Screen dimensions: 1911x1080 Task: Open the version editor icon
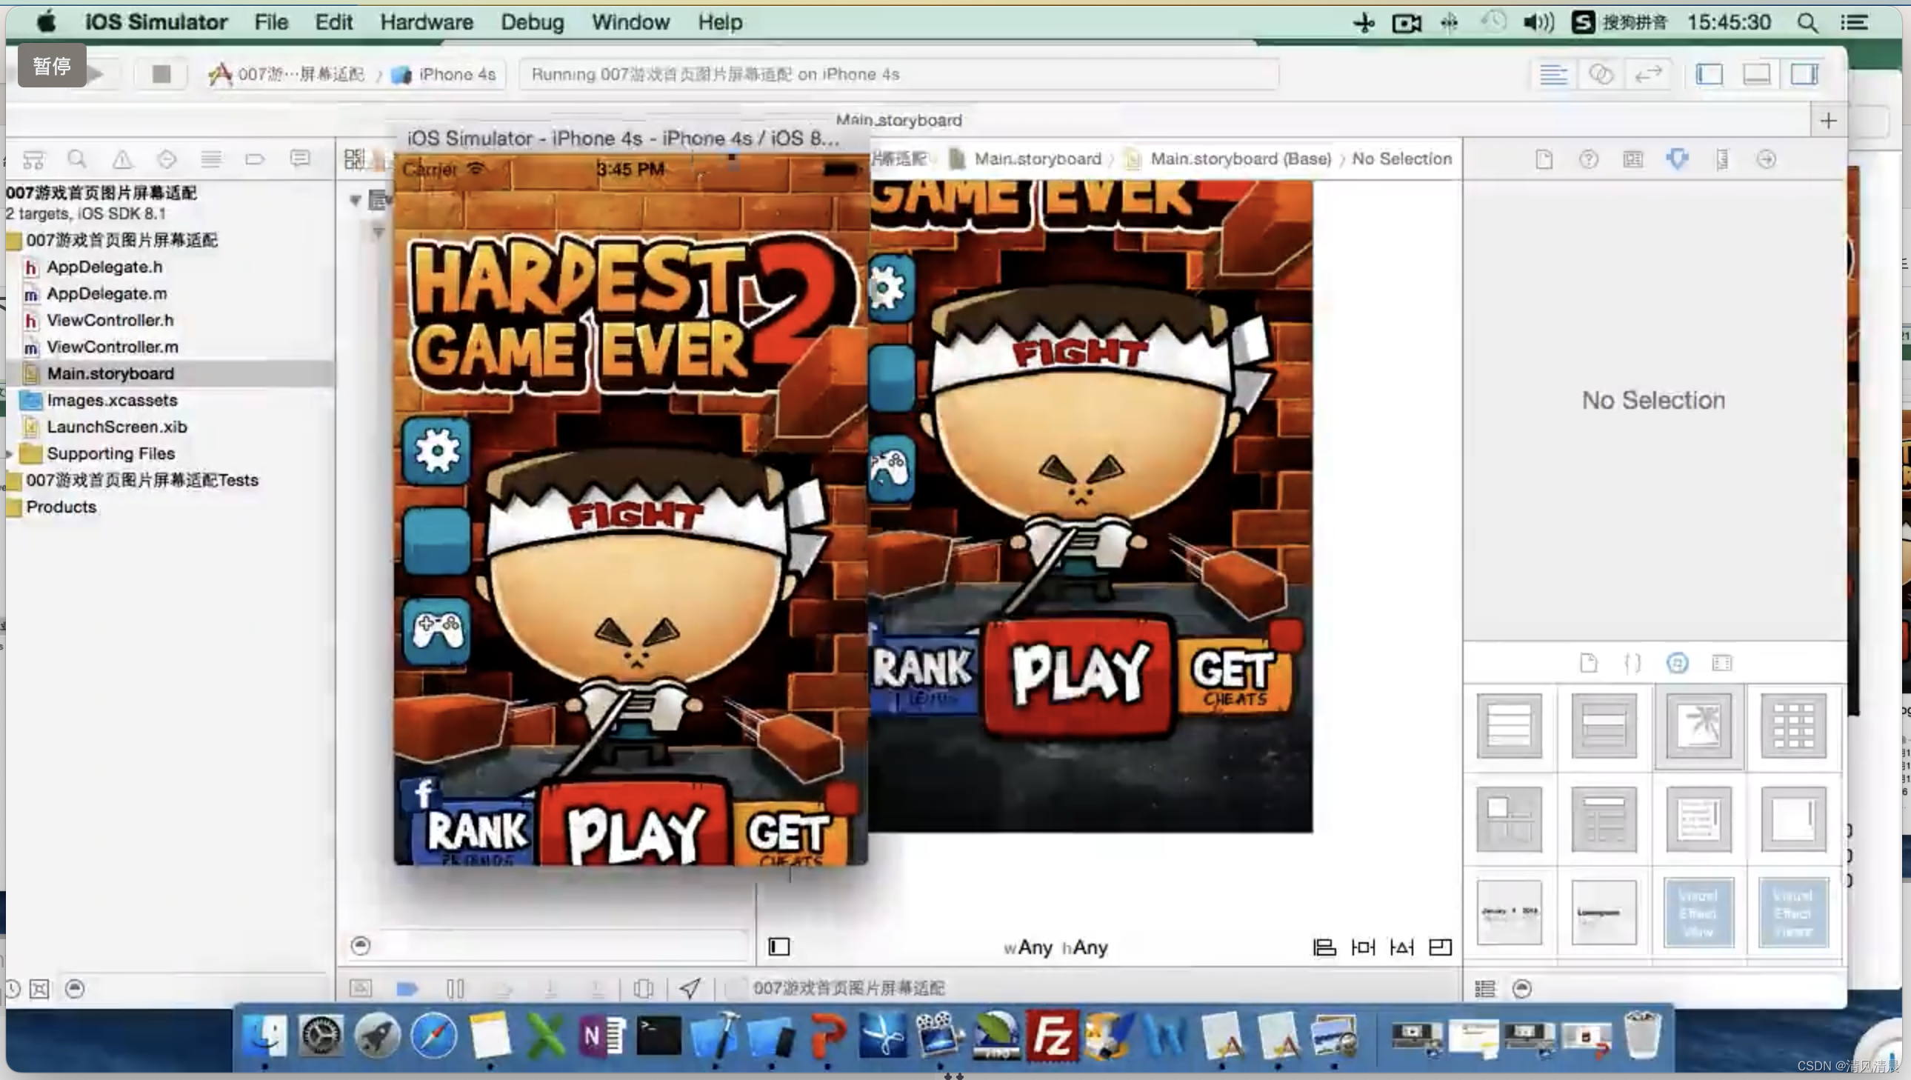(x=1648, y=74)
